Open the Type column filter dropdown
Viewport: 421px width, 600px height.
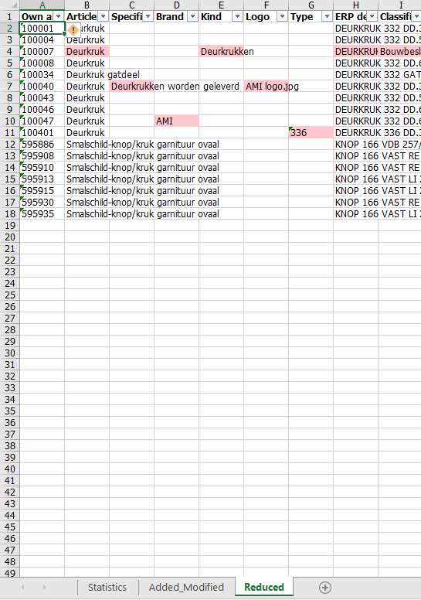(327, 16)
